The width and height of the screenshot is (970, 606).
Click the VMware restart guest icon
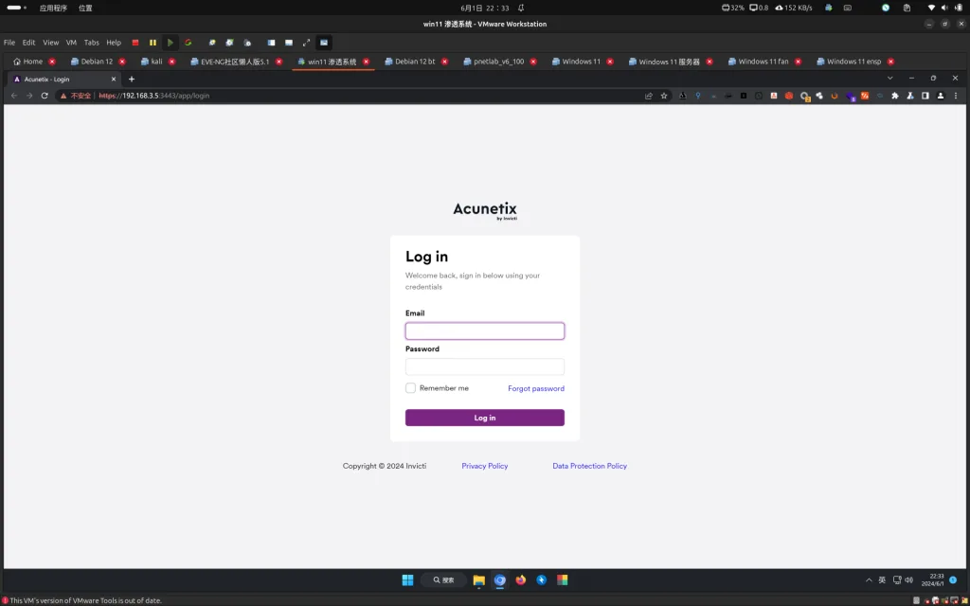[x=189, y=43]
